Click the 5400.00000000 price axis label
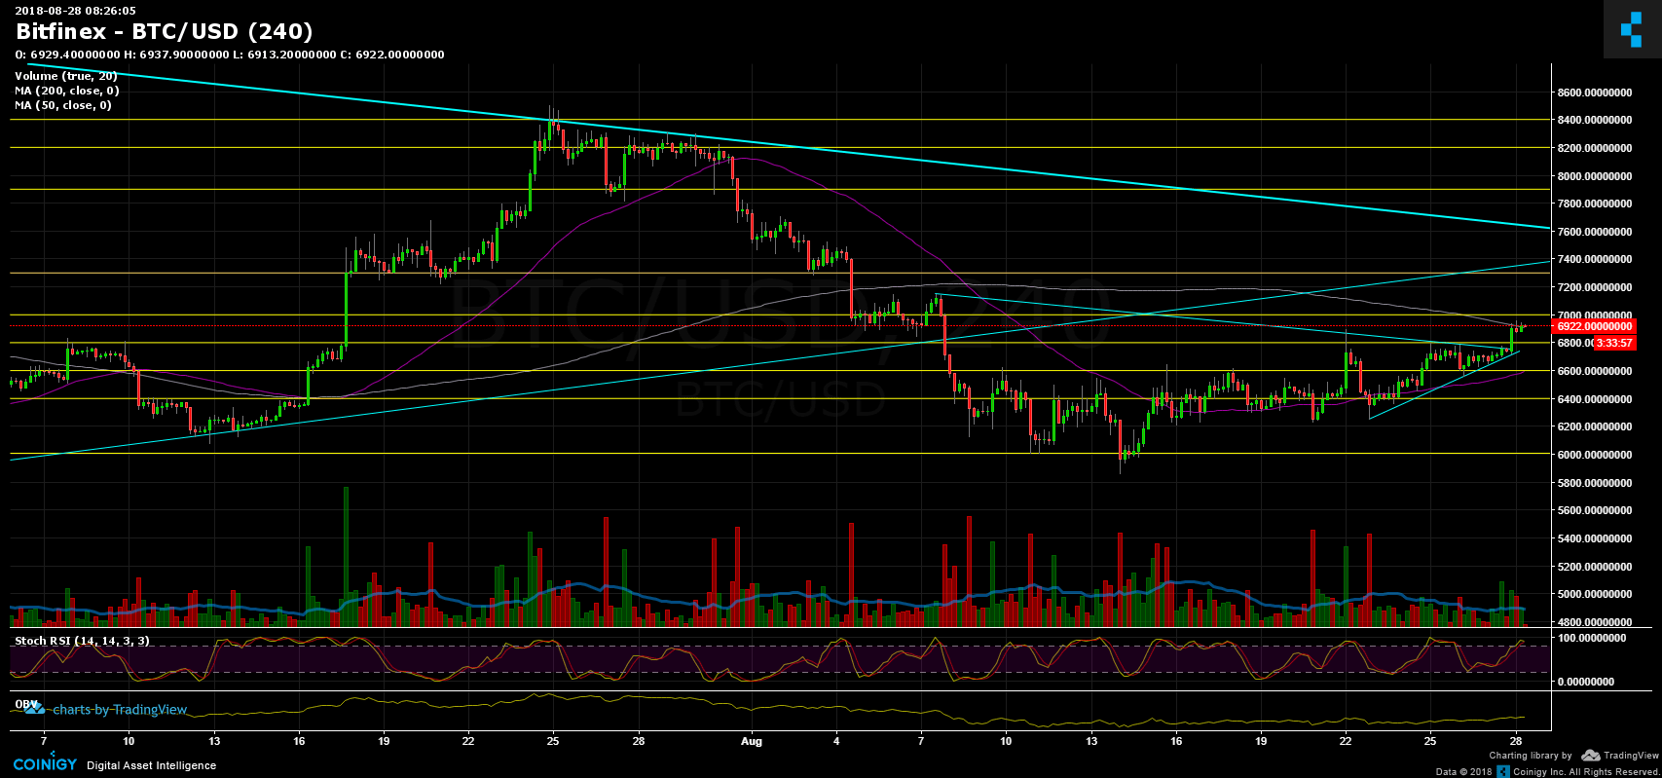This screenshot has height=778, width=1662. (x=1594, y=538)
